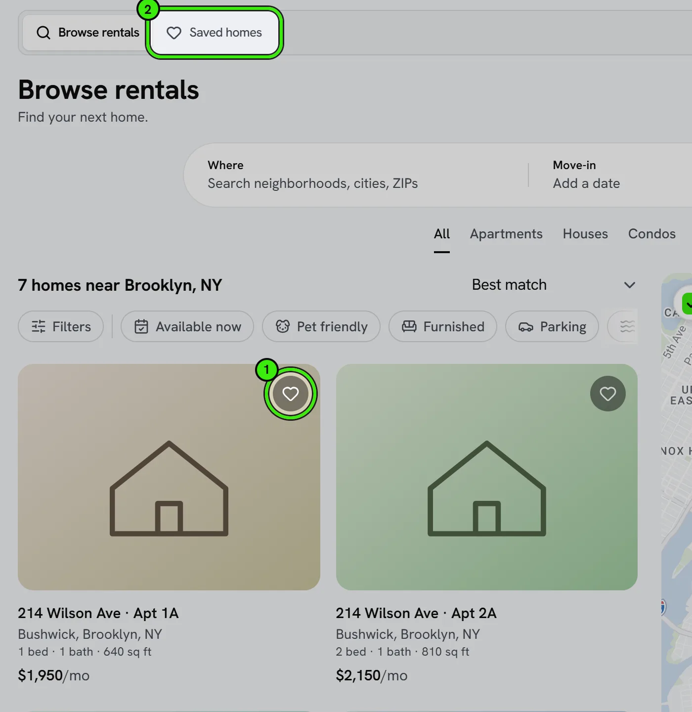
Task: Click the 1 bed 640 sq ft details
Action: pyautogui.click(x=85, y=652)
